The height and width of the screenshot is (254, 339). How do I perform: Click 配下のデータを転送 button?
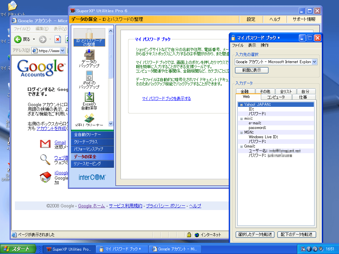[x=297, y=234]
